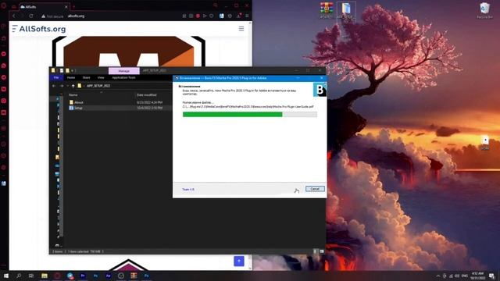Open the taskbar clock and date
Screen dimensions: 500x281
click(477, 276)
